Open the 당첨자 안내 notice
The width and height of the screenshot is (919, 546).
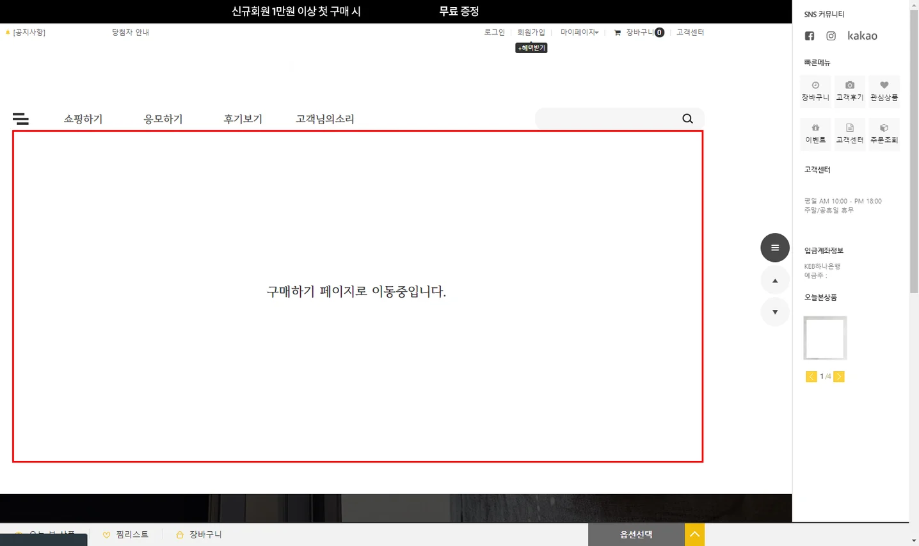(x=131, y=32)
